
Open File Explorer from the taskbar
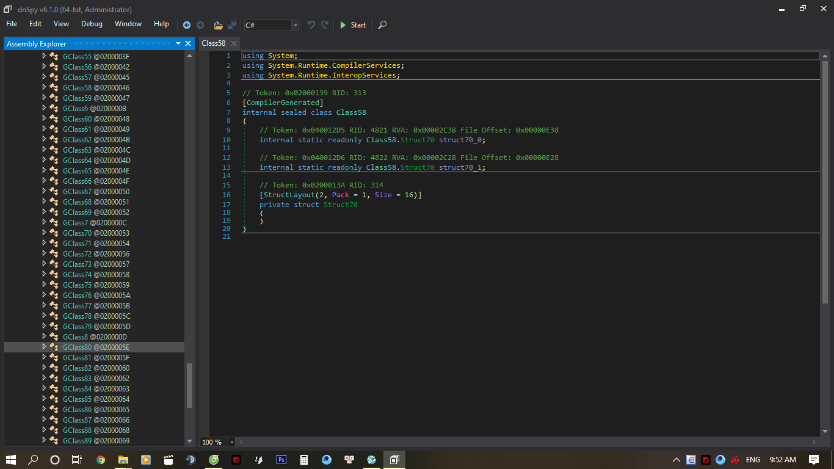tap(123, 459)
